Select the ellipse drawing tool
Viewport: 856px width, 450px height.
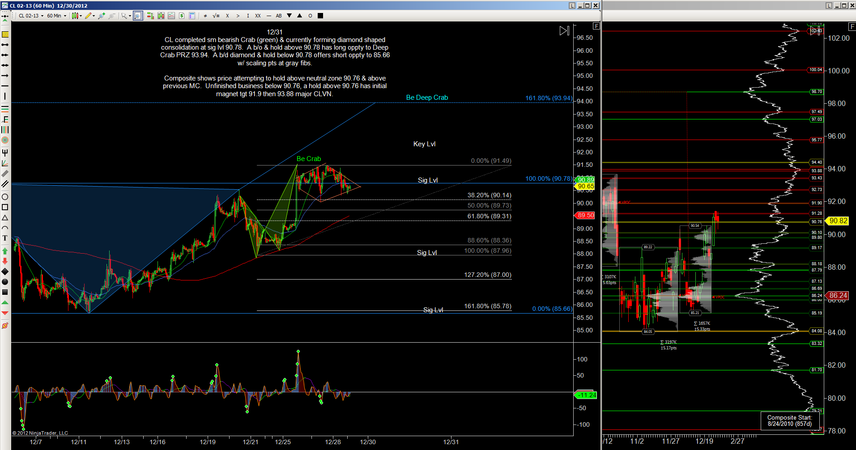tap(5, 197)
